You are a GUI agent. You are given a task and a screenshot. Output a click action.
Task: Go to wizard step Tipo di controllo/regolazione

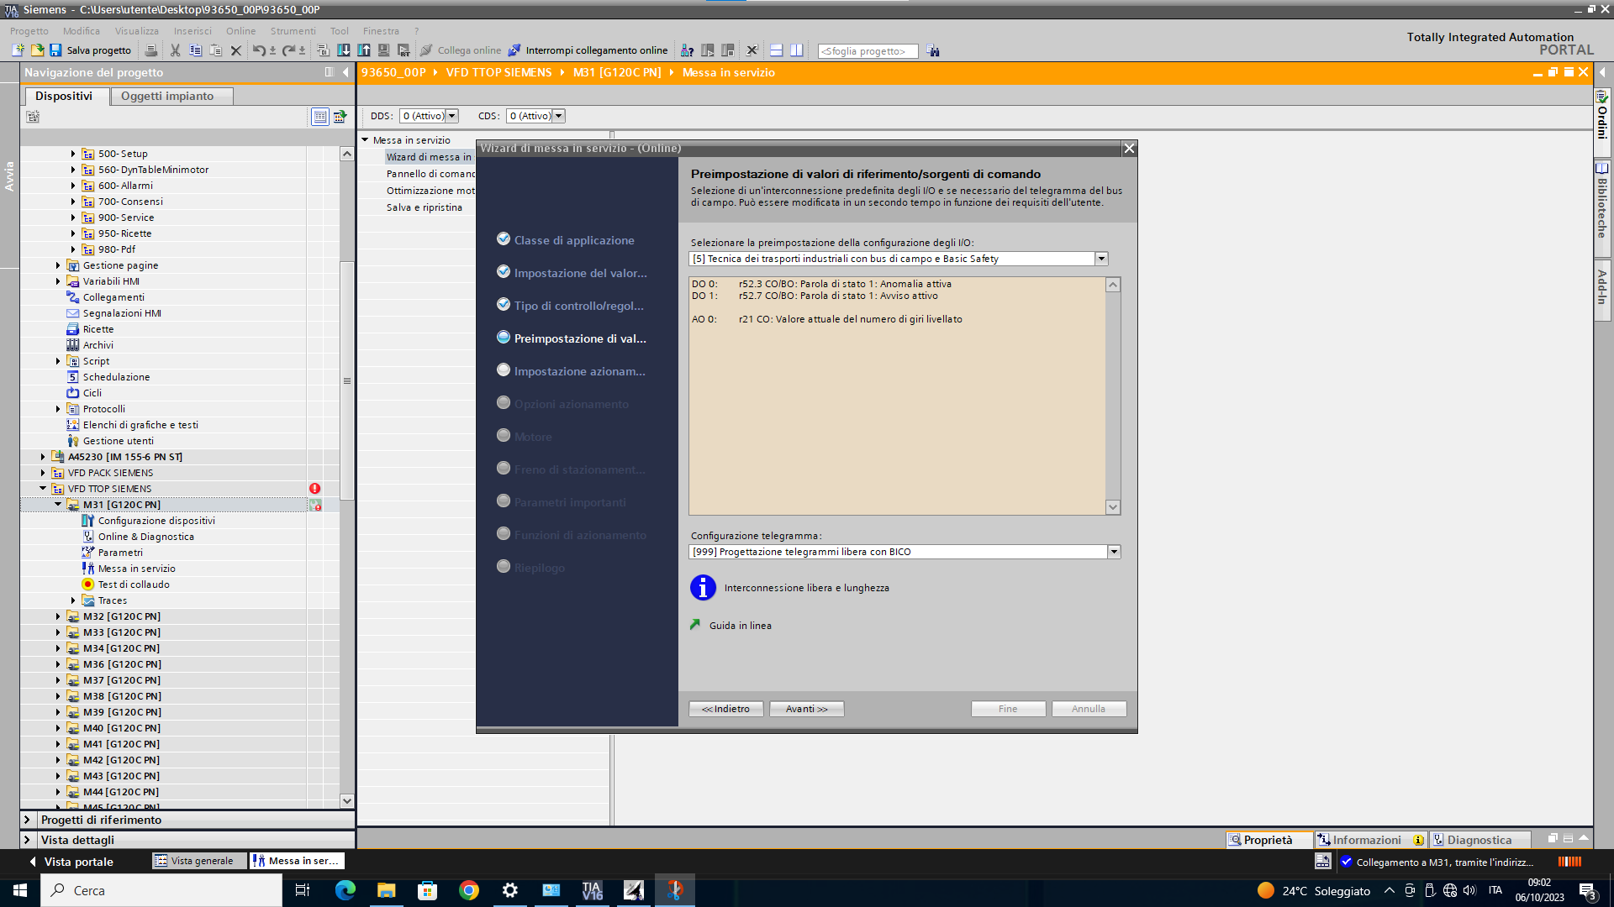(578, 306)
